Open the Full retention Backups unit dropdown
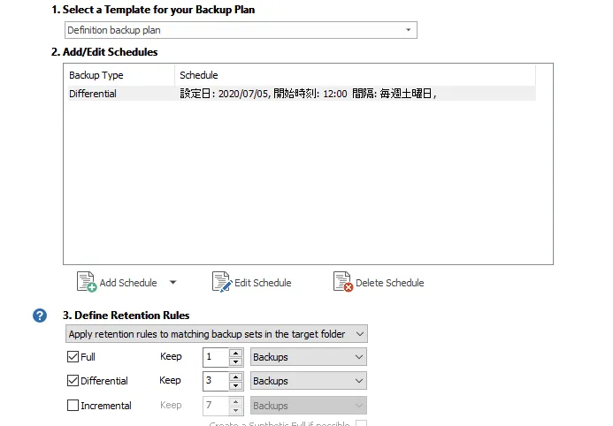Viewport: 613px width, 426px height. click(309, 357)
